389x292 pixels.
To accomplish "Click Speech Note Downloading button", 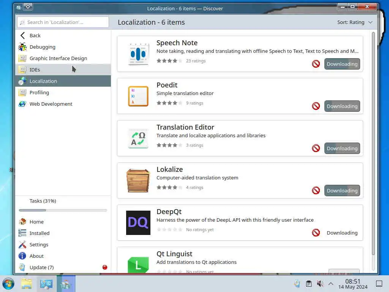I will (342, 64).
